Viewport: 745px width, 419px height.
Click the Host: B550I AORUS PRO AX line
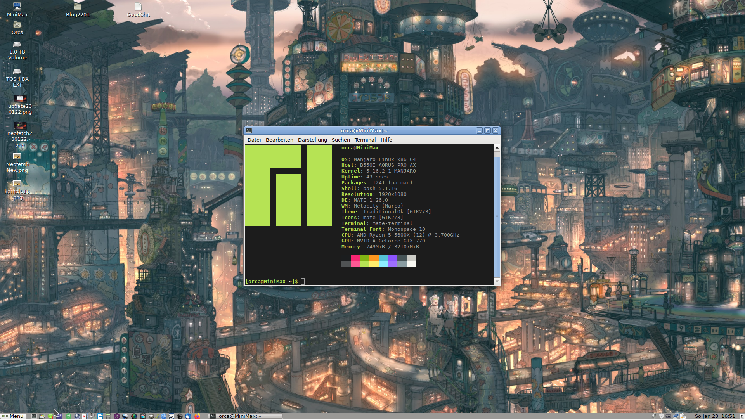(378, 165)
